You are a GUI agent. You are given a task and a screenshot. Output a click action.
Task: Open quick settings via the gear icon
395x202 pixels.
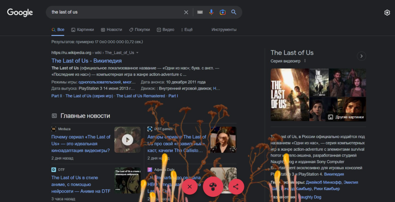point(387,12)
